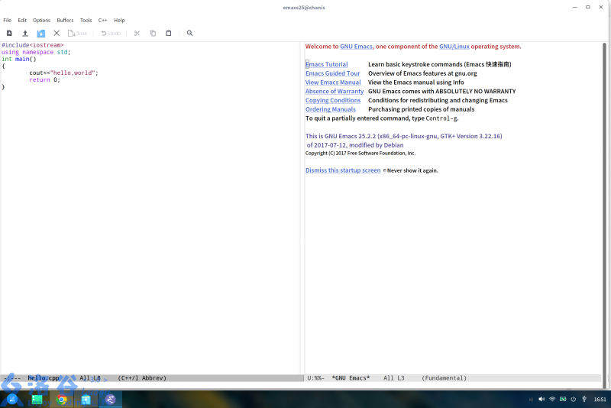Open the C++ mode menu
This screenshot has height=408, width=611.
click(x=102, y=20)
